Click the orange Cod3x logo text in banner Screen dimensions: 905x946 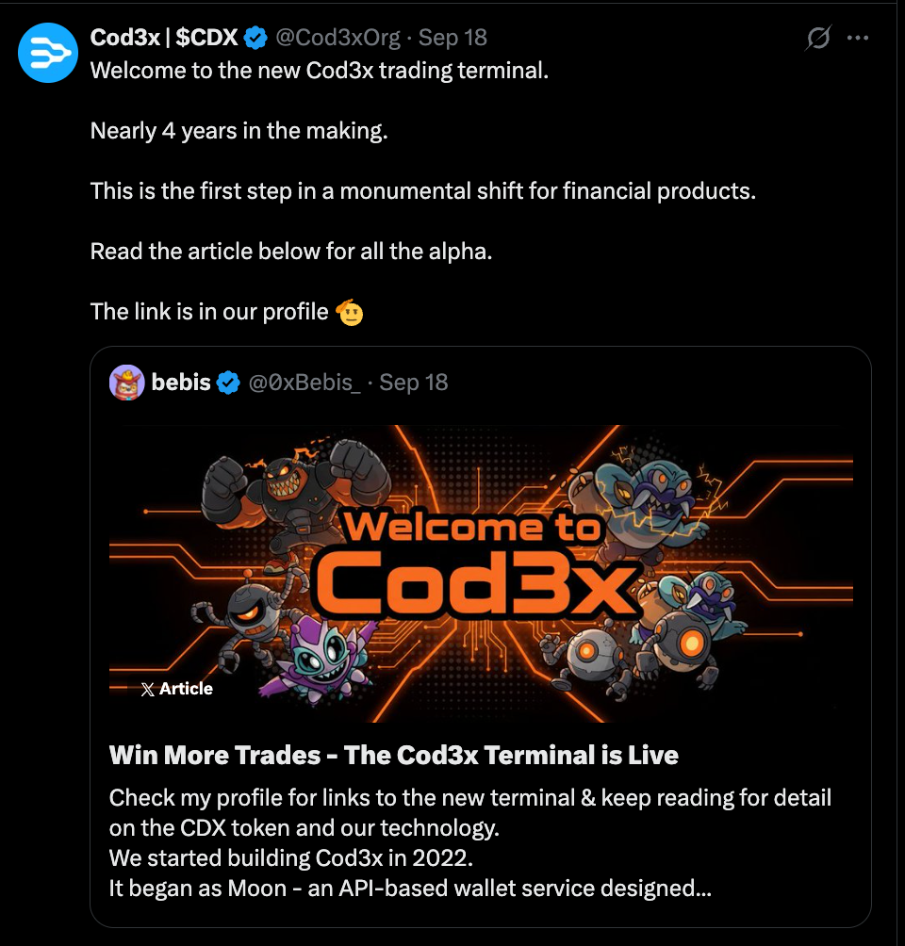point(475,583)
